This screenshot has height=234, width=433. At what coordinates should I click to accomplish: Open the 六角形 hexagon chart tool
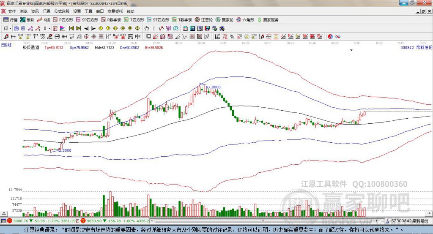click(245, 20)
